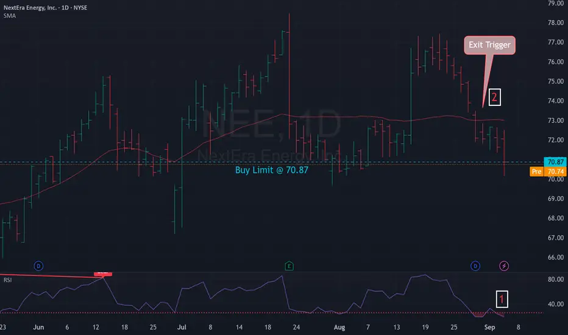Click the orange Pre 70.74 price tag

coord(548,172)
